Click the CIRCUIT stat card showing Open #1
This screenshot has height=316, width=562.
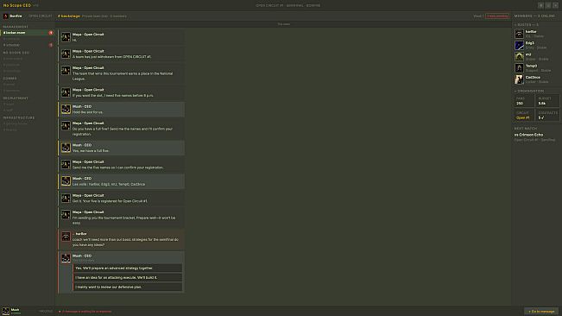tap(524, 115)
